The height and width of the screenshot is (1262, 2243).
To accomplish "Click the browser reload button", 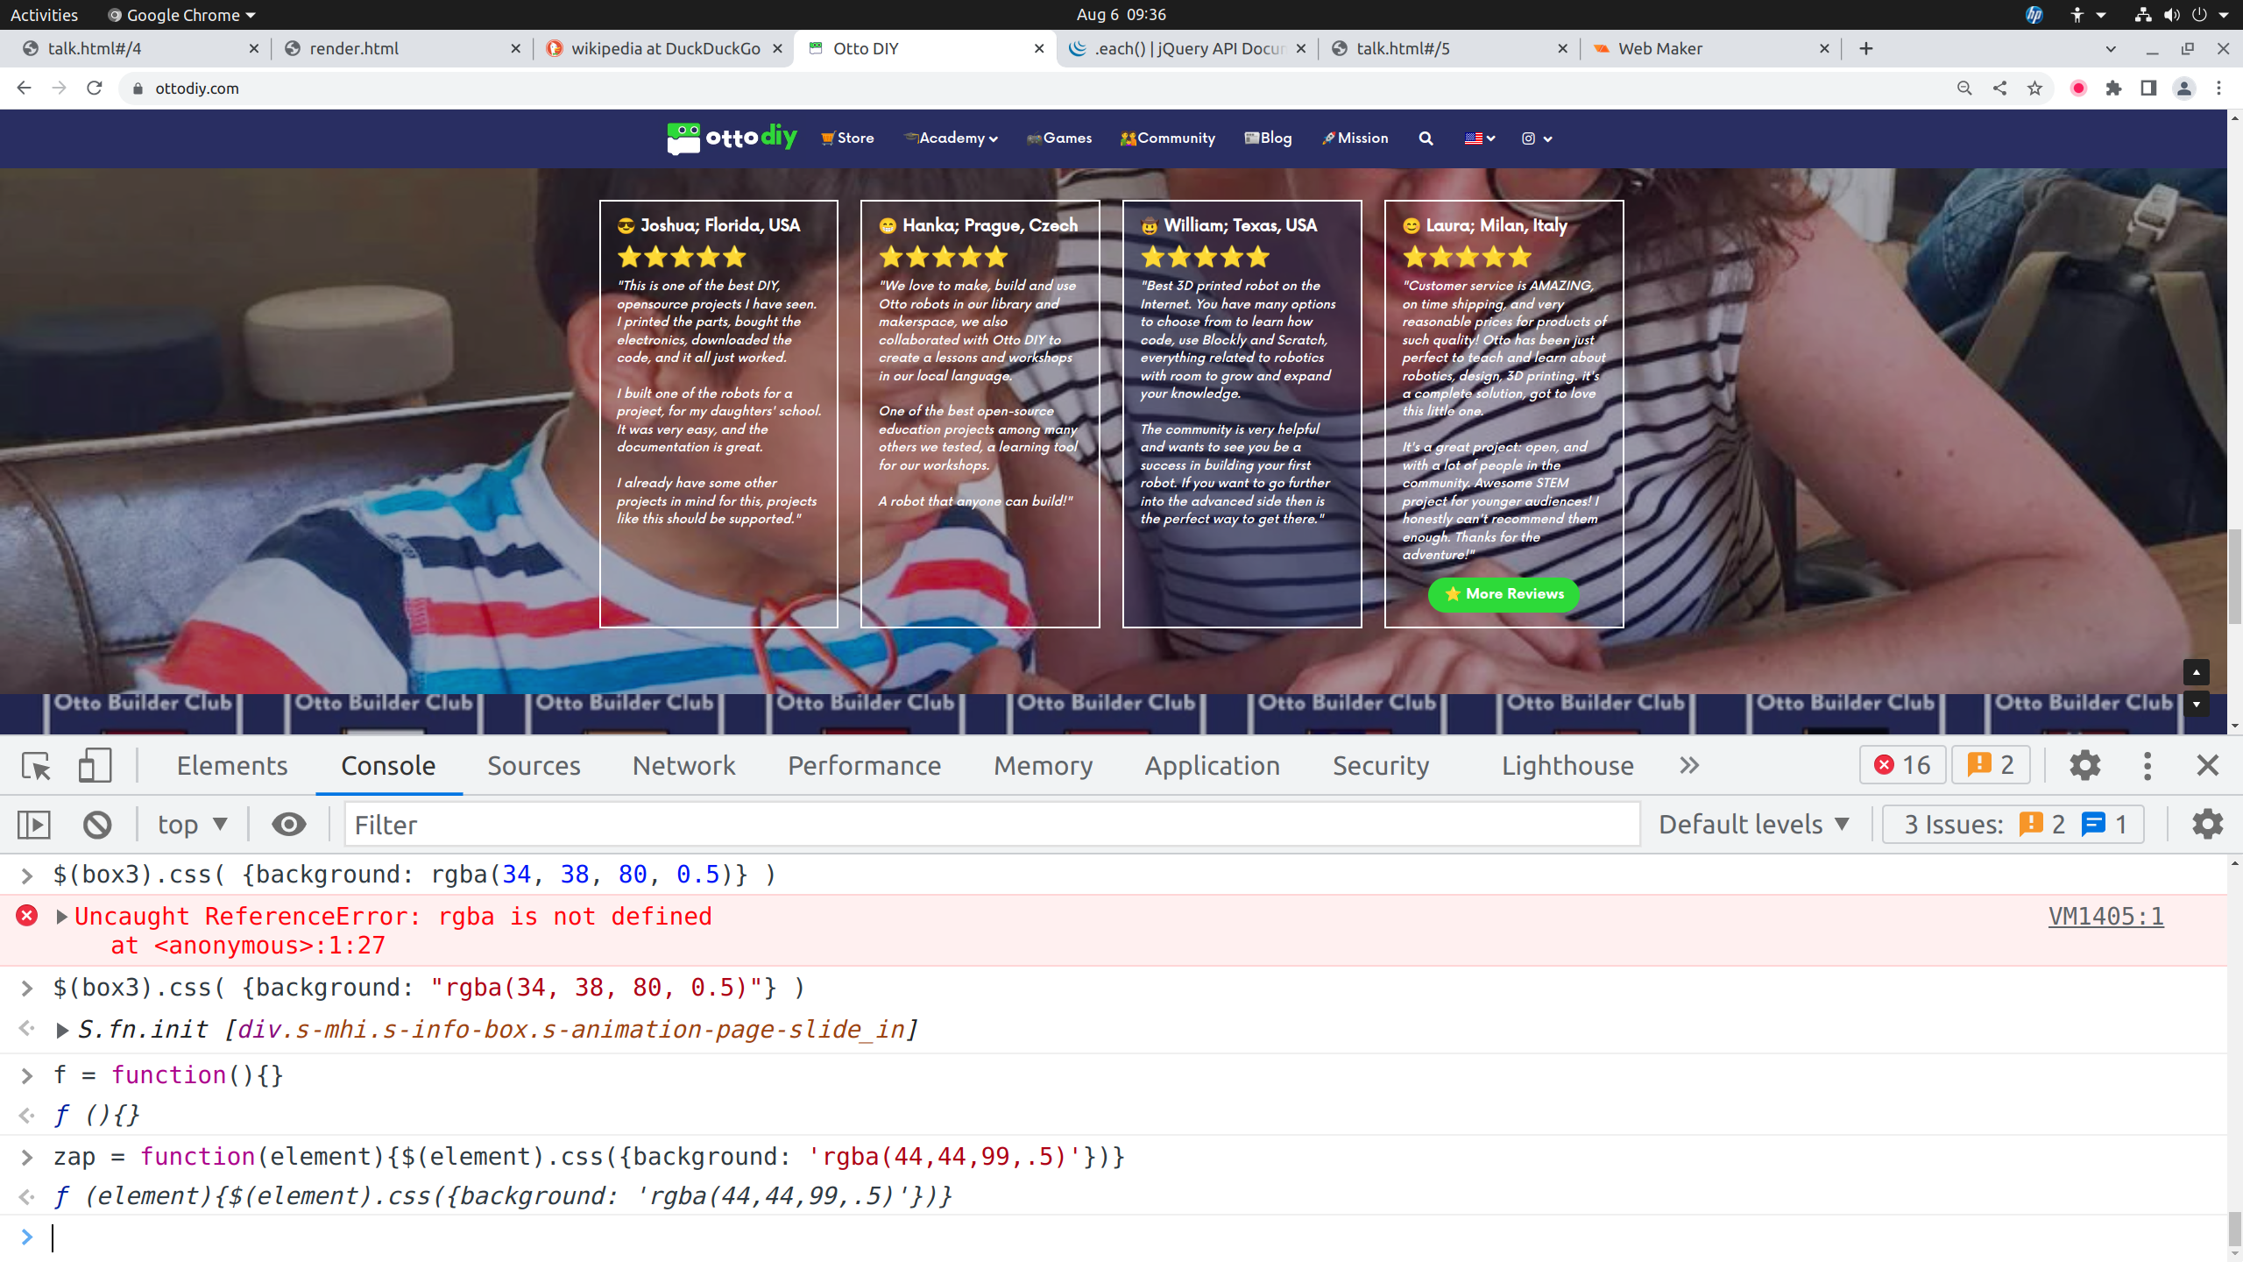I will [x=95, y=89].
